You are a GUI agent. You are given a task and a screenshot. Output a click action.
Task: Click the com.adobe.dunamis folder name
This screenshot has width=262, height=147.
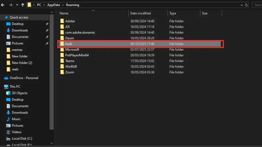80,32
